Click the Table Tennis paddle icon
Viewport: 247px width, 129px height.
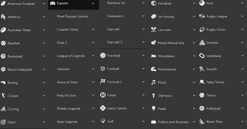(x=202, y=82)
